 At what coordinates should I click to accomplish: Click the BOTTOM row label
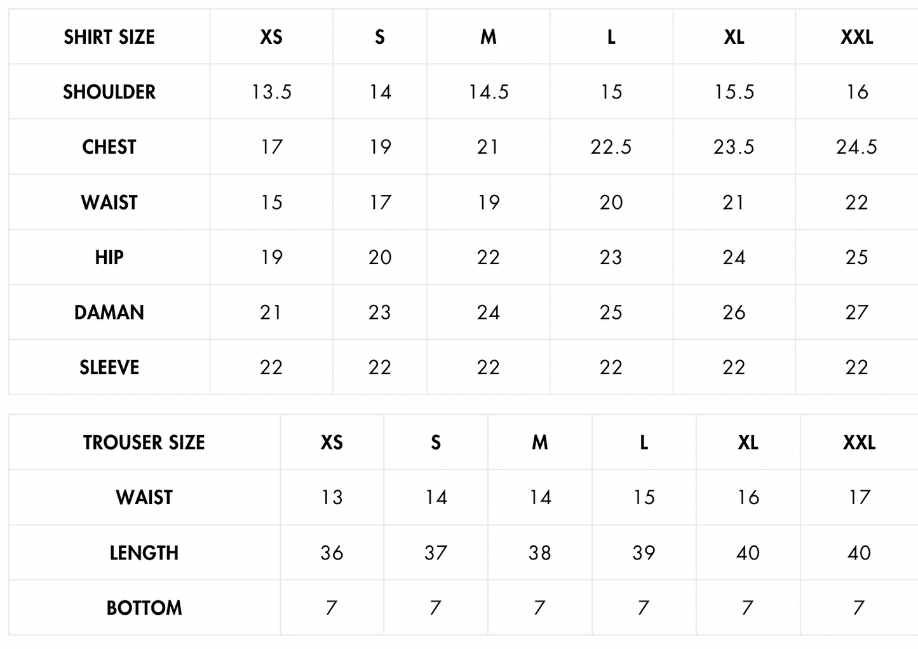tap(144, 608)
